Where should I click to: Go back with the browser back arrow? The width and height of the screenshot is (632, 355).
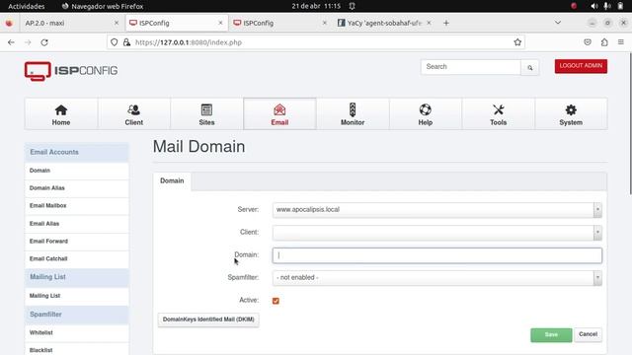coord(11,42)
